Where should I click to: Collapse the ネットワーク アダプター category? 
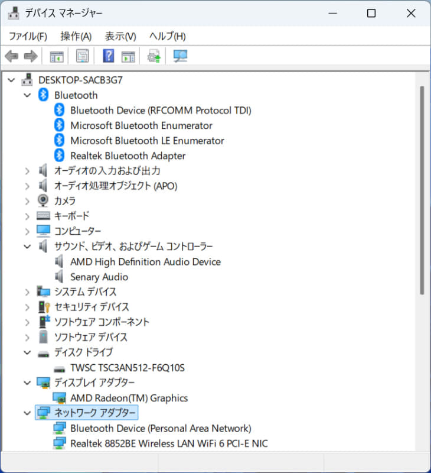27,413
